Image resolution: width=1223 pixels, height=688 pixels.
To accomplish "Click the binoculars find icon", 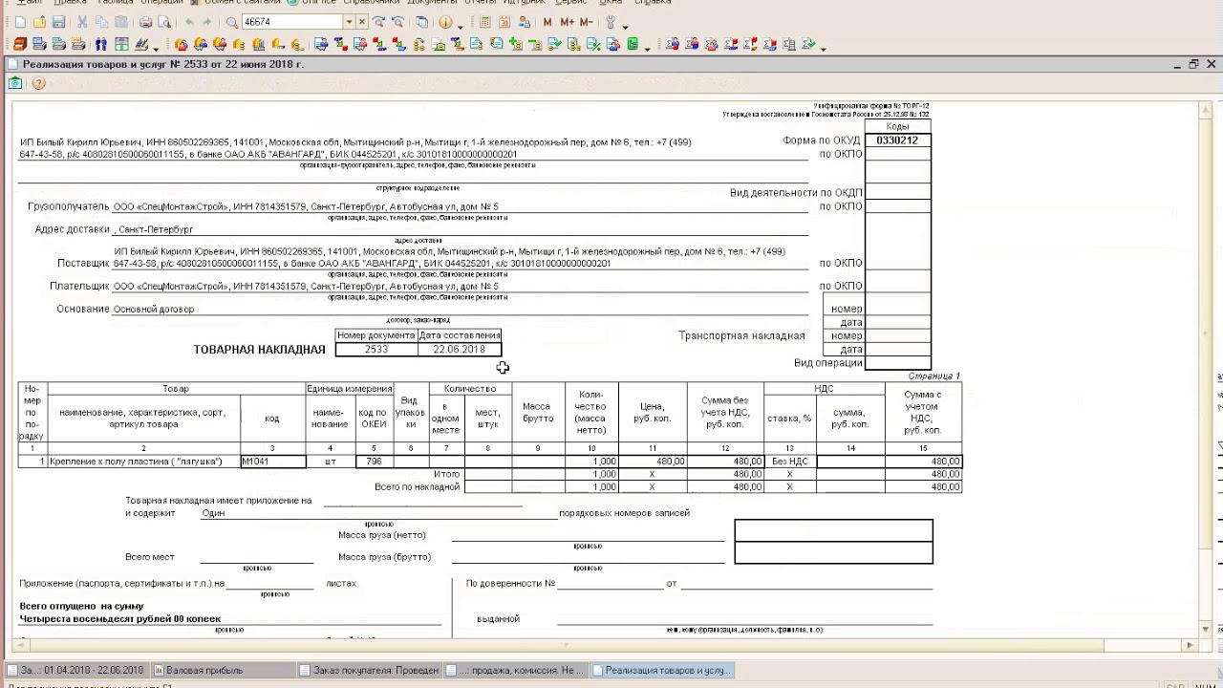I will coord(100,44).
